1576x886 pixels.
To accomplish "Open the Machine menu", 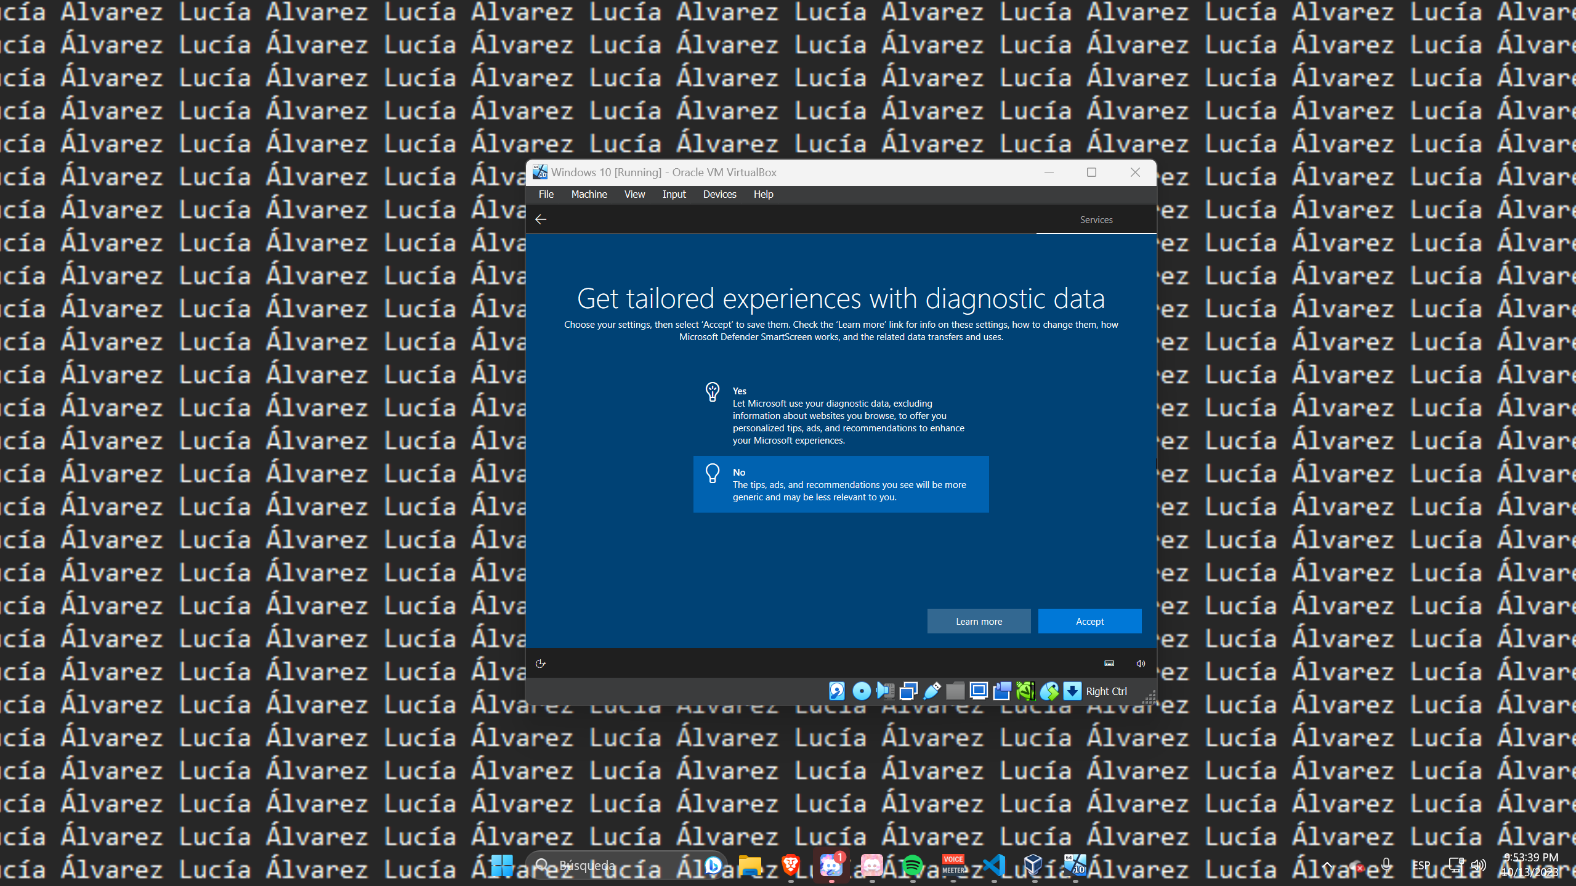I will click(589, 194).
